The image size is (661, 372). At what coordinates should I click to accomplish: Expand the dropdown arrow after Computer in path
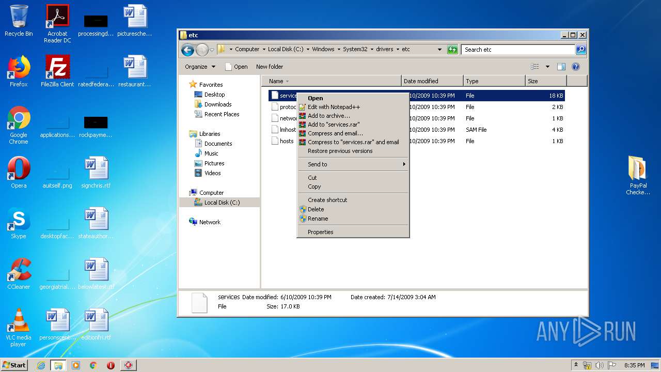[264, 50]
